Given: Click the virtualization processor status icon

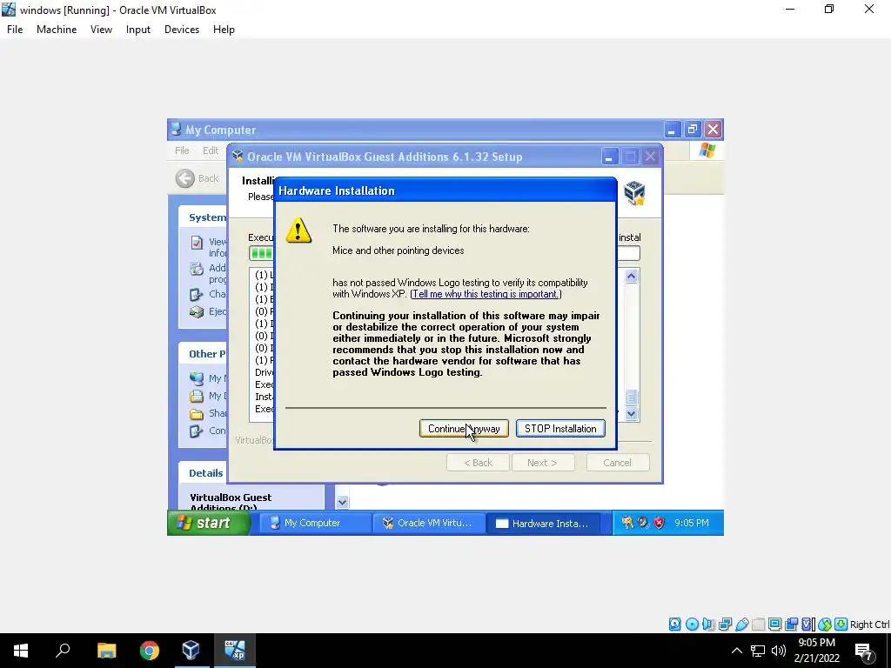Looking at the screenshot, I should (807, 625).
